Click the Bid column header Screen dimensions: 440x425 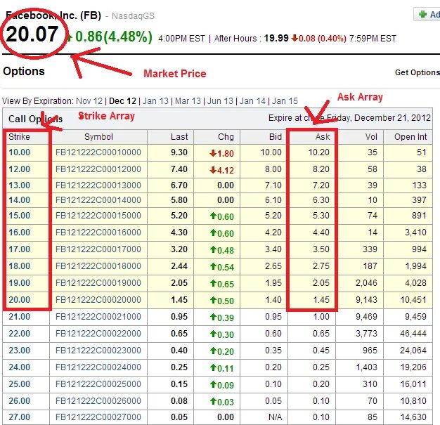[x=276, y=137]
